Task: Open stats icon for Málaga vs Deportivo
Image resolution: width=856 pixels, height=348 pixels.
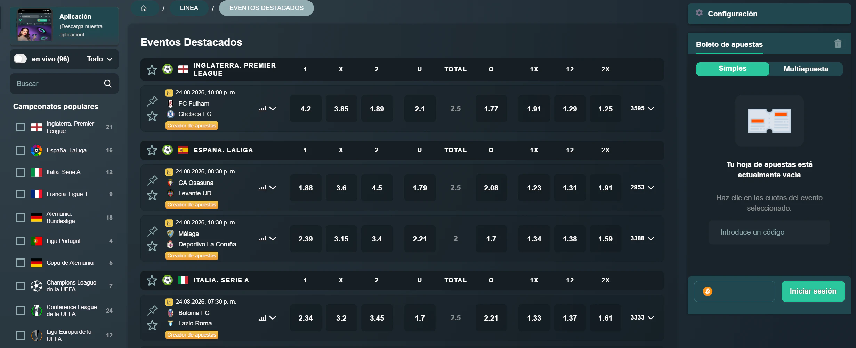Action: (263, 239)
